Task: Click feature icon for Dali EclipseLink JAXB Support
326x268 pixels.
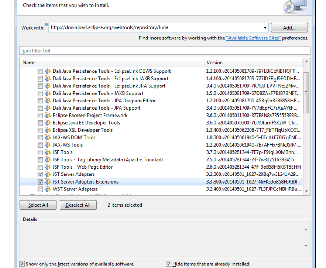Action: coord(48,79)
